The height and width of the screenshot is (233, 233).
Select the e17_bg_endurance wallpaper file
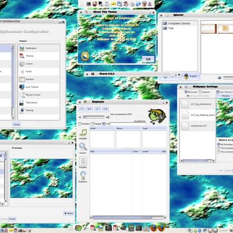[198, 104]
